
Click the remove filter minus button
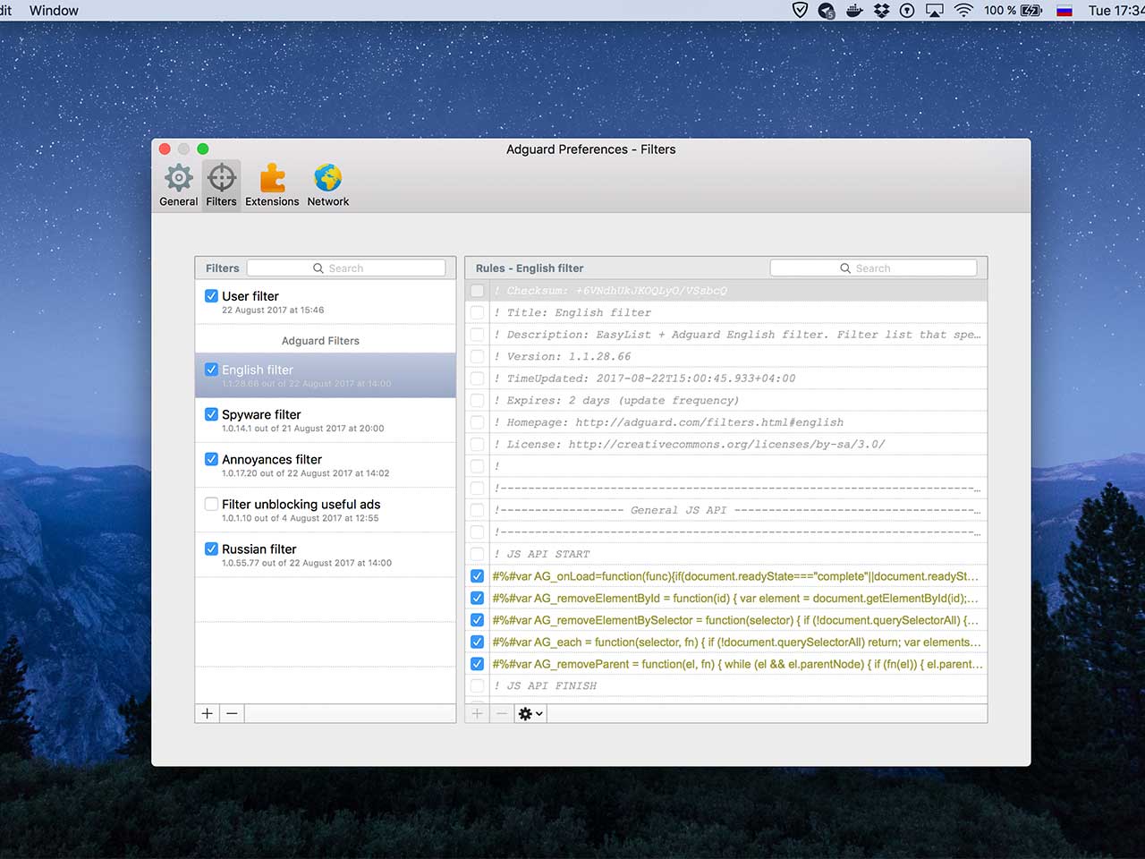coord(232,713)
